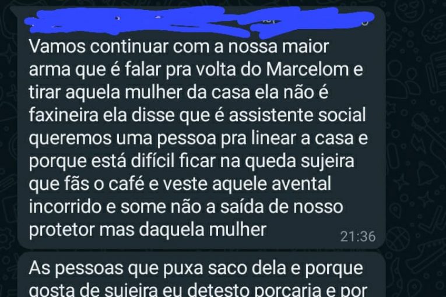The image size is (446, 297).
Task: Click the word 'linear' in the message
Action: (x=274, y=138)
